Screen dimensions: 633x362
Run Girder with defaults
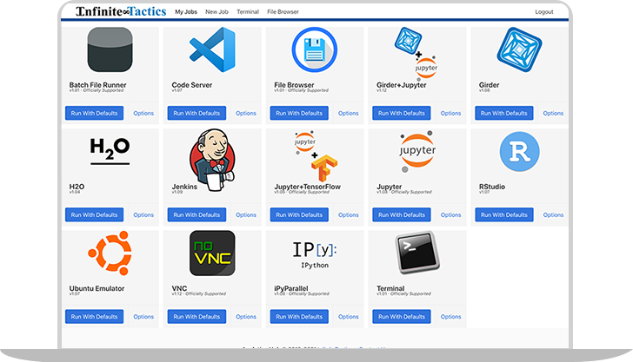(503, 113)
